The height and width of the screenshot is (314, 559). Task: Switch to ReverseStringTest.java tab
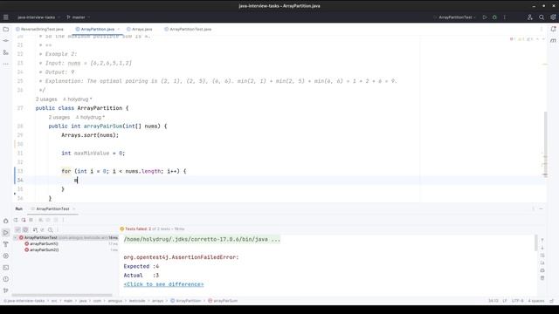coord(39,29)
